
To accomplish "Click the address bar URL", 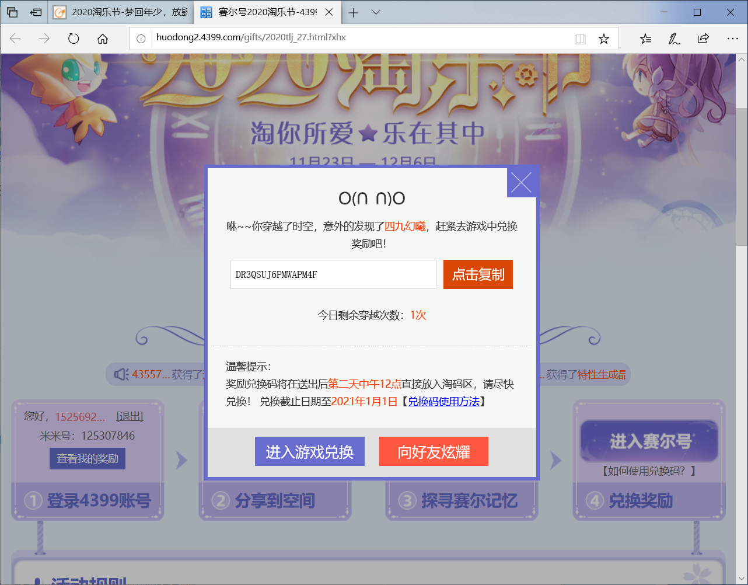I will (251, 37).
